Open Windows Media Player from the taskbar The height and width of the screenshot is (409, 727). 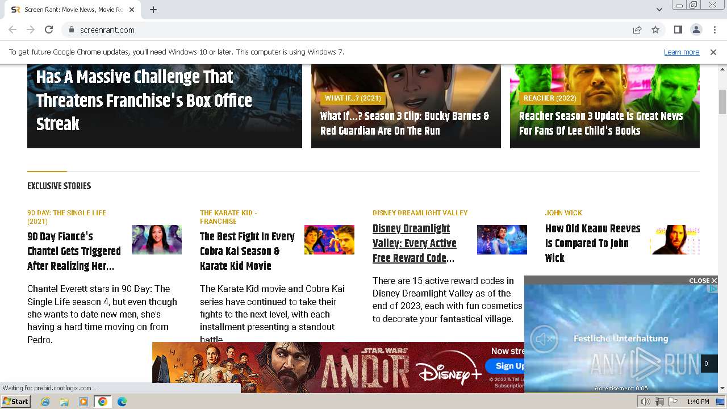[83, 402]
